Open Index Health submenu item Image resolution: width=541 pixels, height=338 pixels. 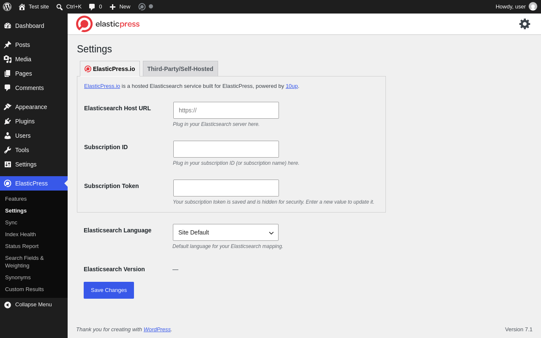[x=20, y=234]
